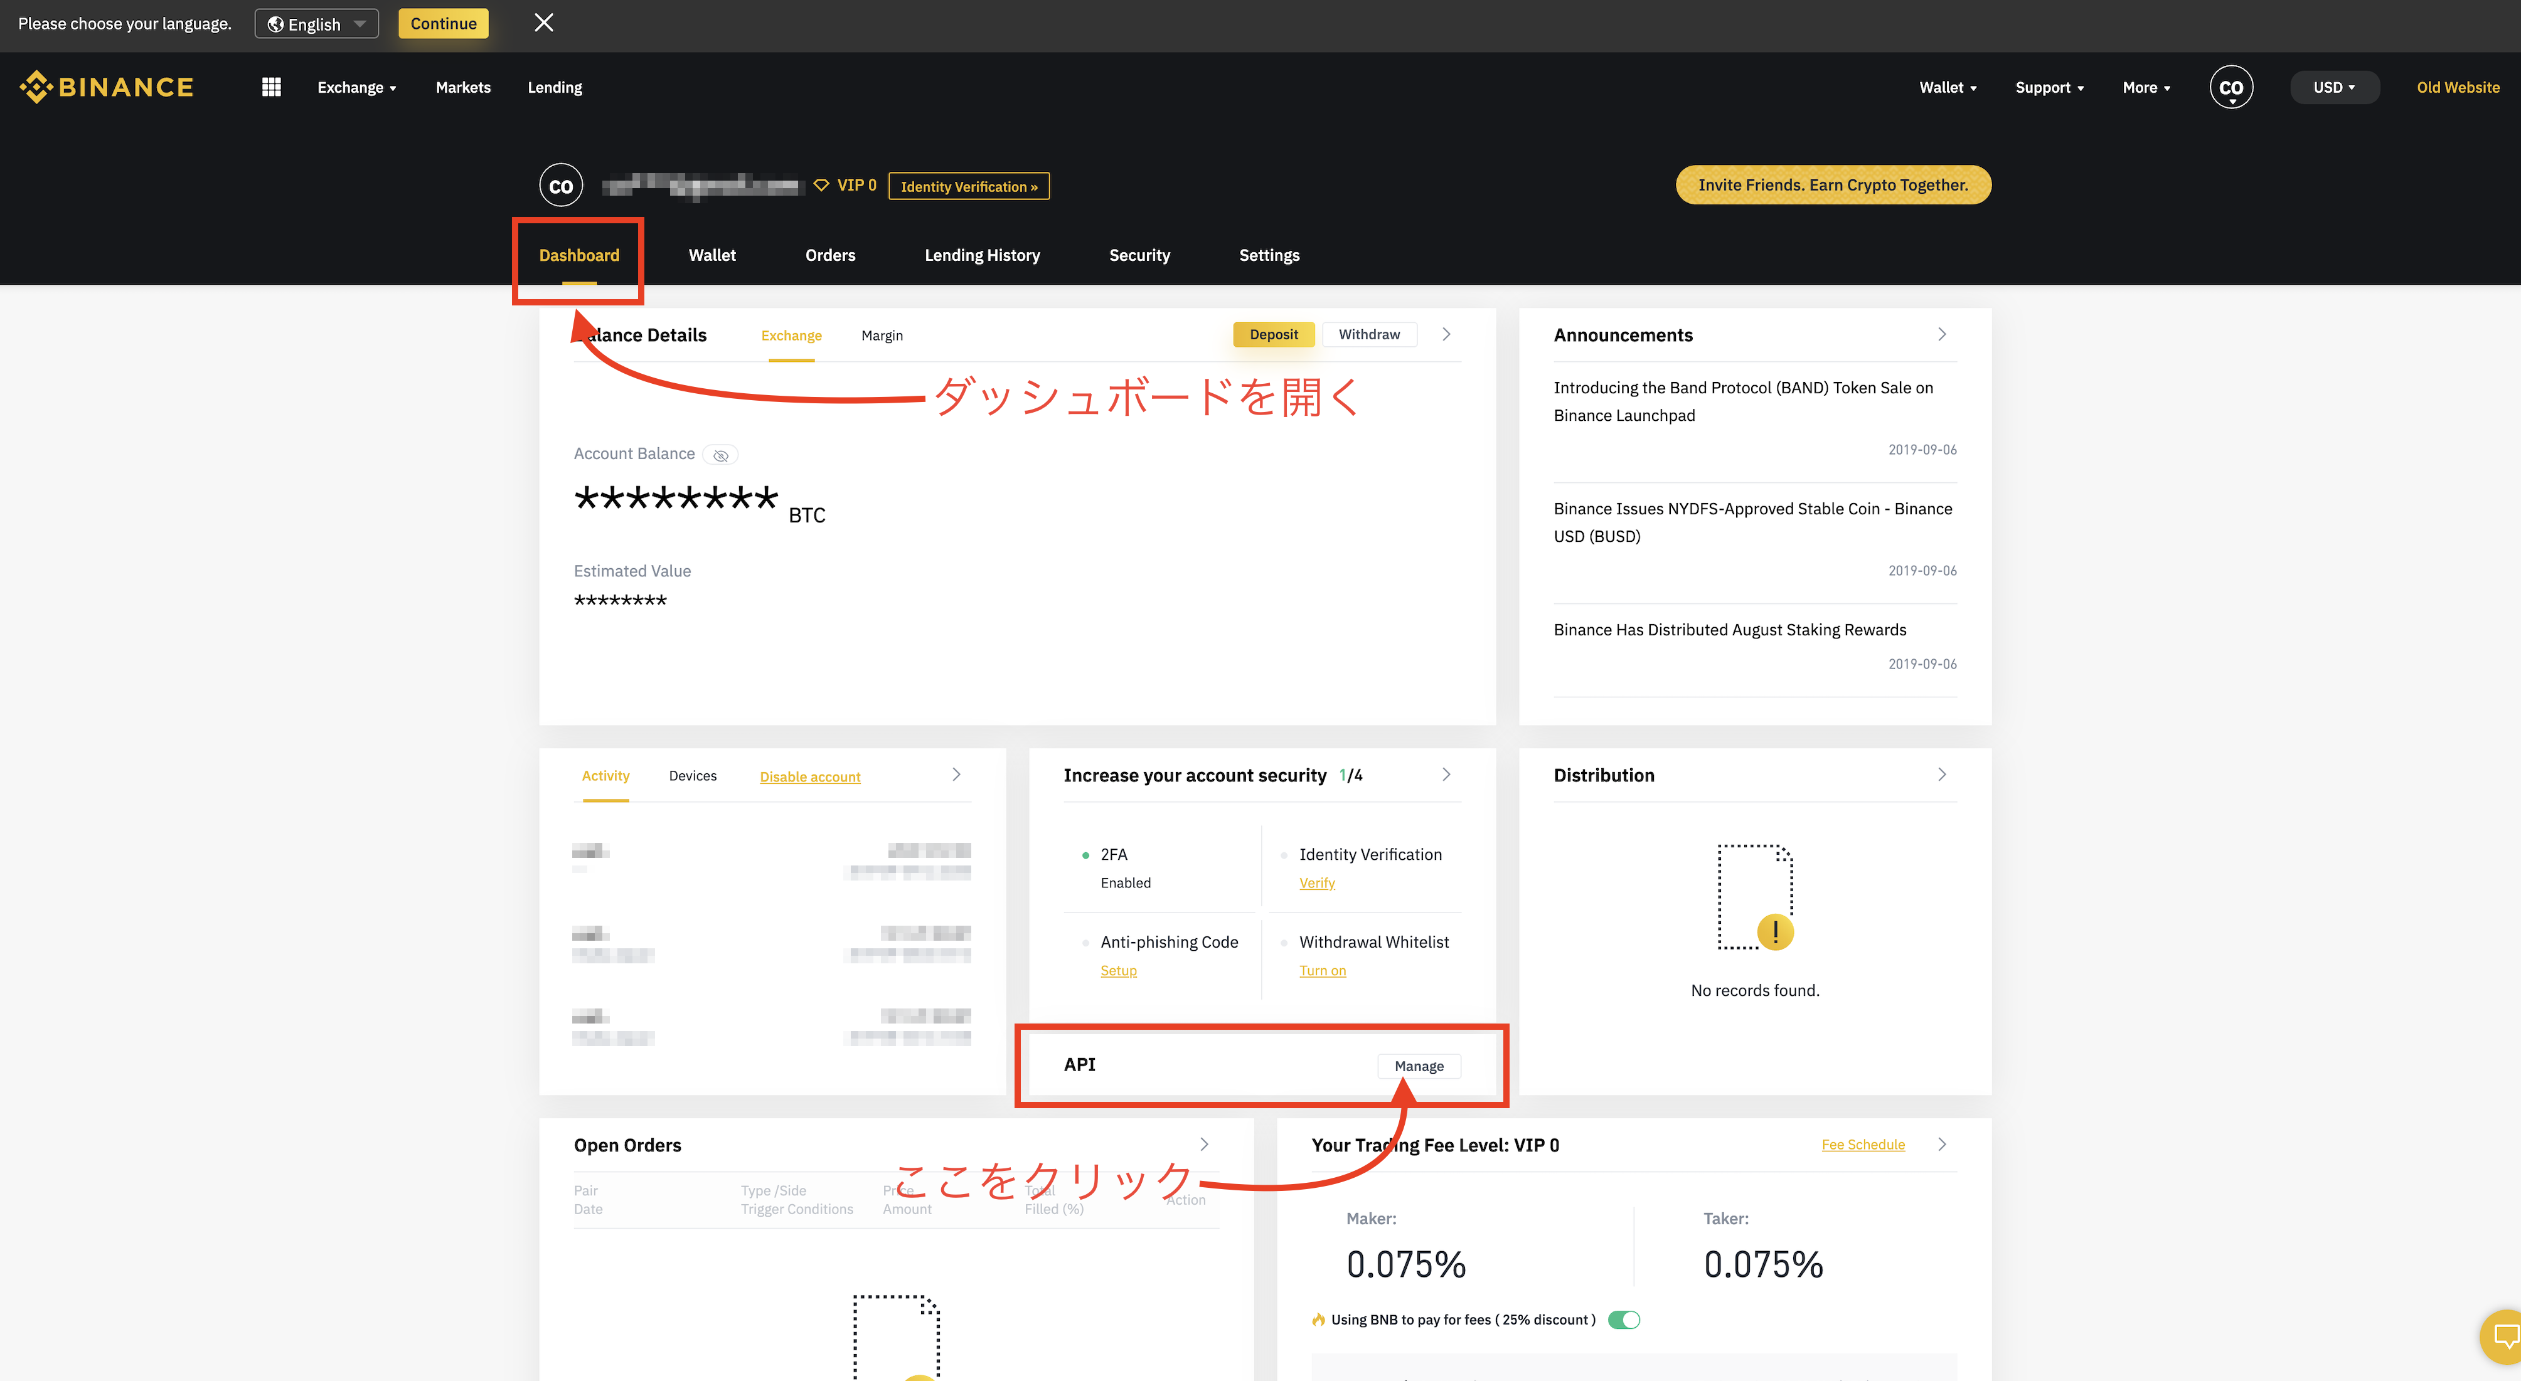Click the API Manage button
The image size is (2521, 1381).
[x=1418, y=1066]
